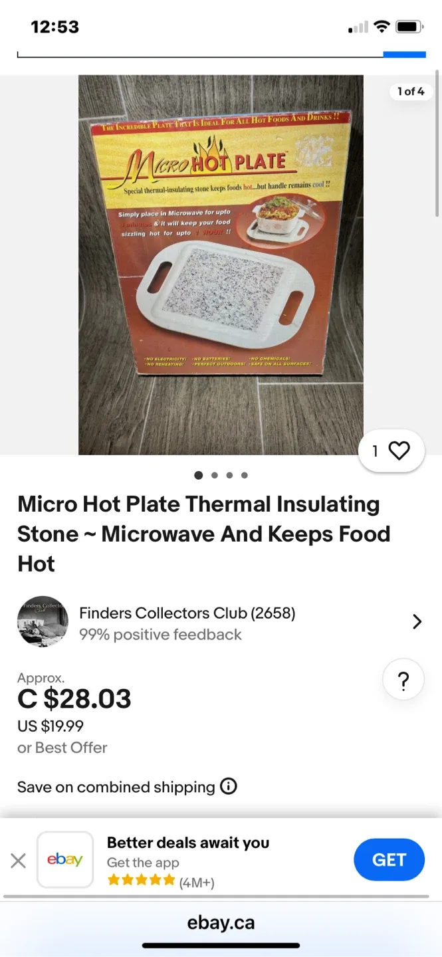Select the second photo pagination dot
This screenshot has height=957, width=442.
click(x=214, y=475)
